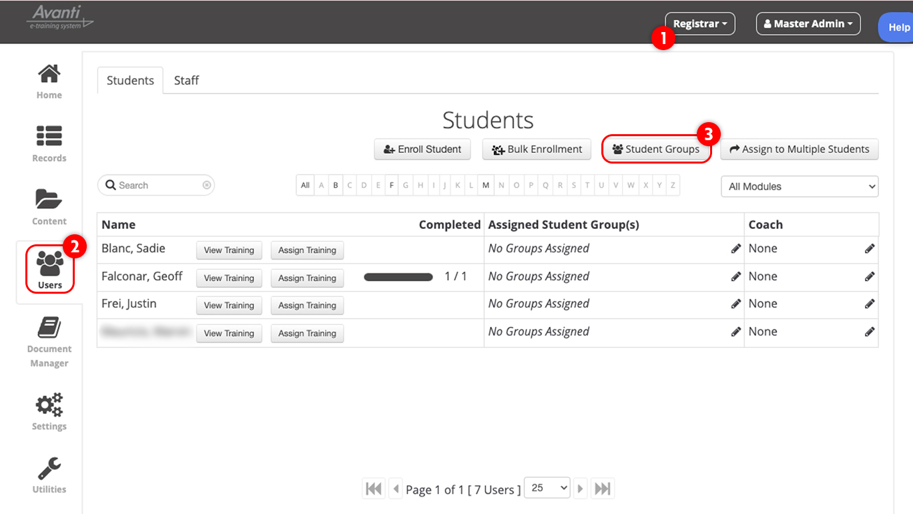The height and width of the screenshot is (514, 913).
Task: Click Geoff Falconar's completion progress bar
Action: pos(398,277)
